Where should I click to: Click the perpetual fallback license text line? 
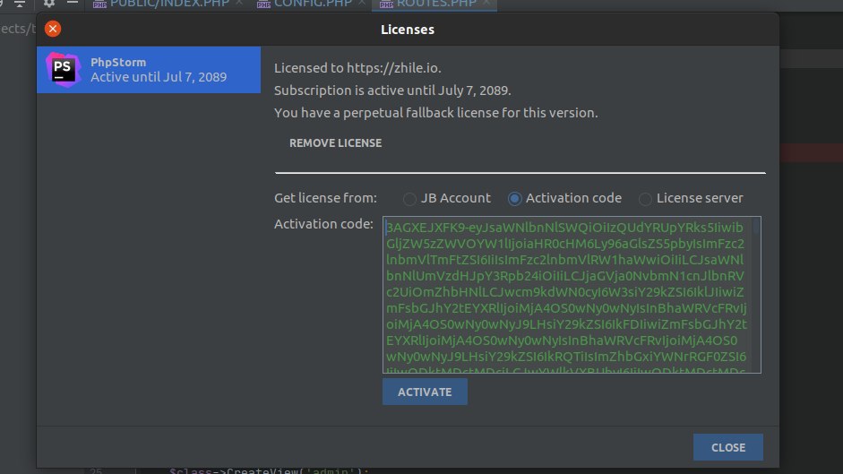436,113
